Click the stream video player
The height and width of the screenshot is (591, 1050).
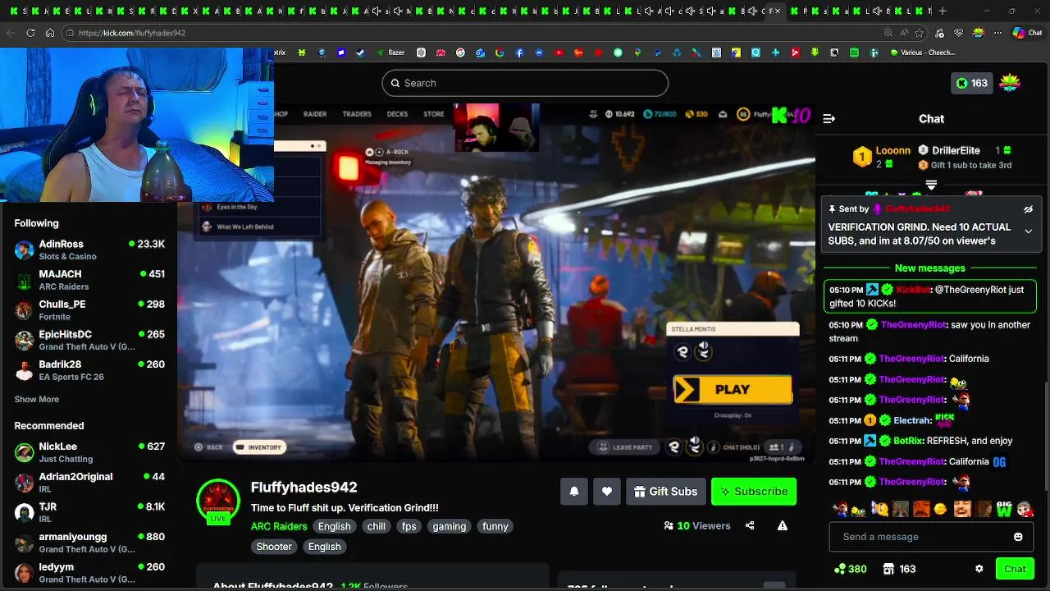click(496, 282)
